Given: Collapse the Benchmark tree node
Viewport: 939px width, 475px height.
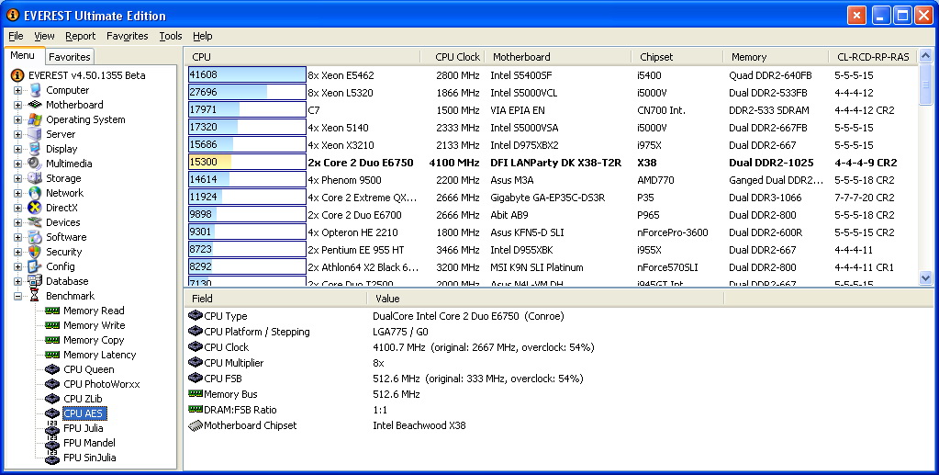Looking at the screenshot, I should click(18, 296).
